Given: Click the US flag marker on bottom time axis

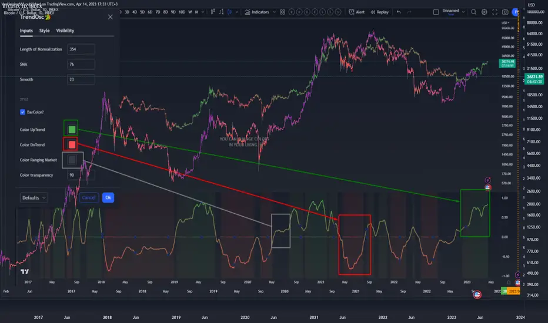Looking at the screenshot, I should (477, 295).
